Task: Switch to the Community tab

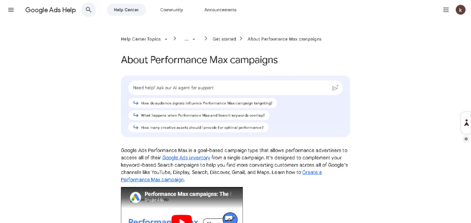Action: tap(172, 10)
